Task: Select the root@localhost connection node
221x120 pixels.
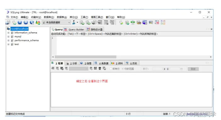Action: (20, 29)
